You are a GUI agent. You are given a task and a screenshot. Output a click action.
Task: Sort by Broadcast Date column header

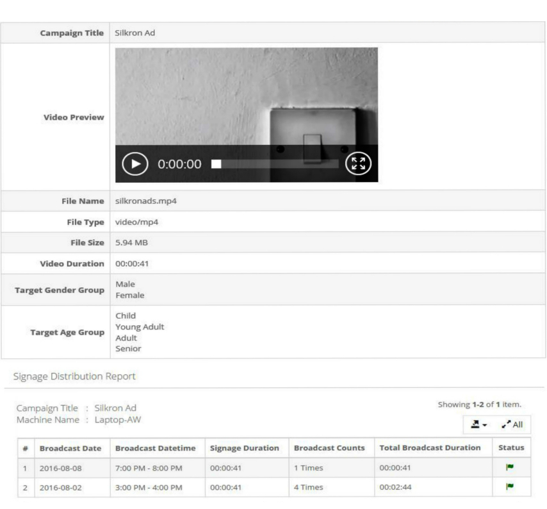70,448
